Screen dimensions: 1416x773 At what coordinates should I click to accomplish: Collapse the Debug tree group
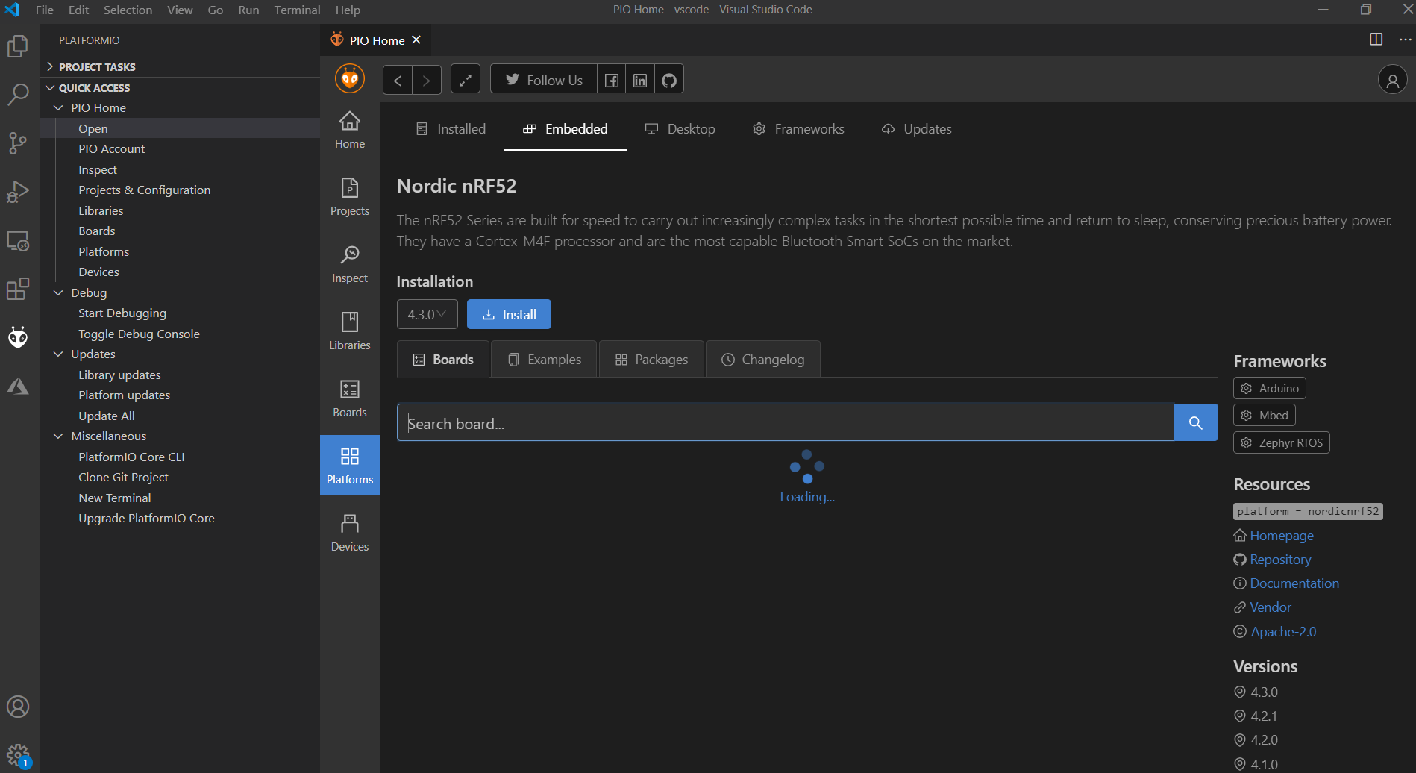[x=58, y=292]
